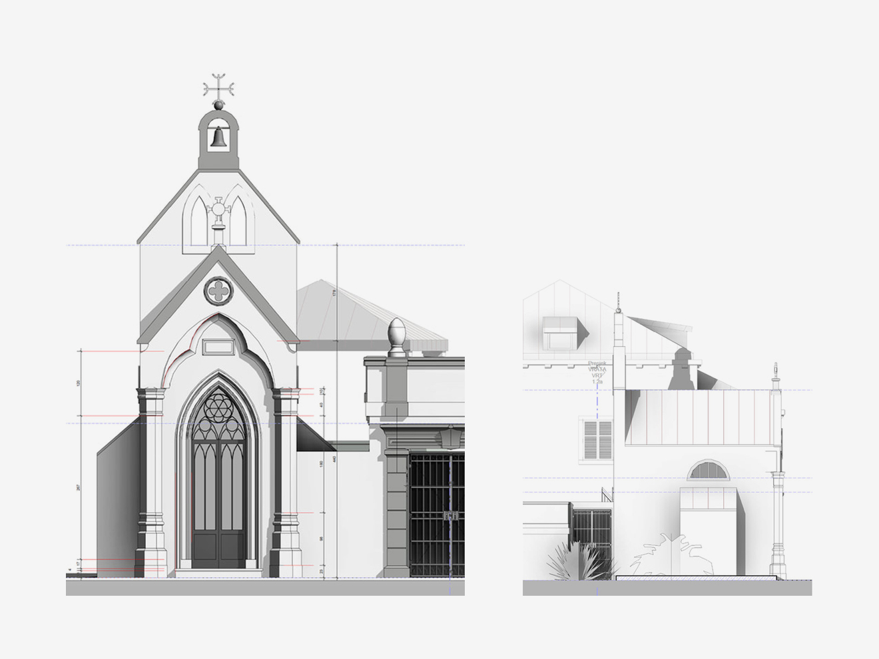The image size is (879, 659).
Task: Select the wrought iron gate beside the chapel
Action: (x=436, y=515)
